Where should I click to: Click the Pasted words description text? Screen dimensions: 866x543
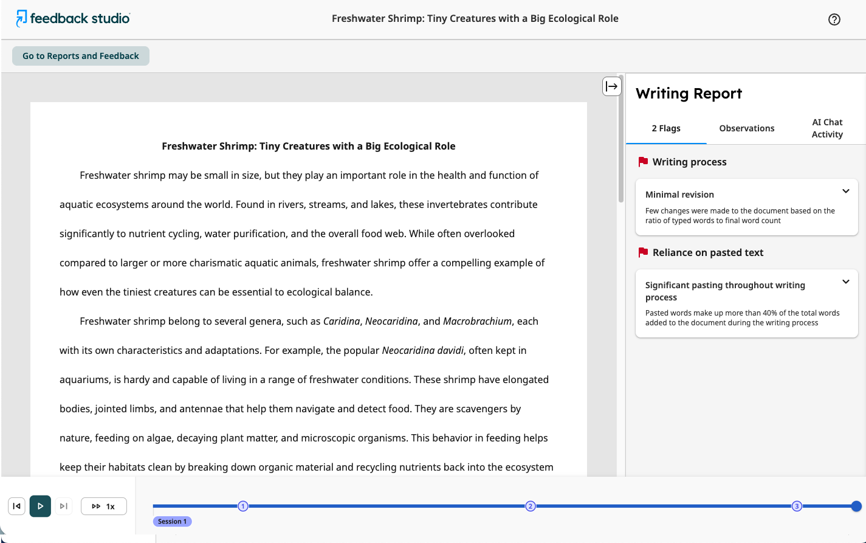click(x=743, y=318)
